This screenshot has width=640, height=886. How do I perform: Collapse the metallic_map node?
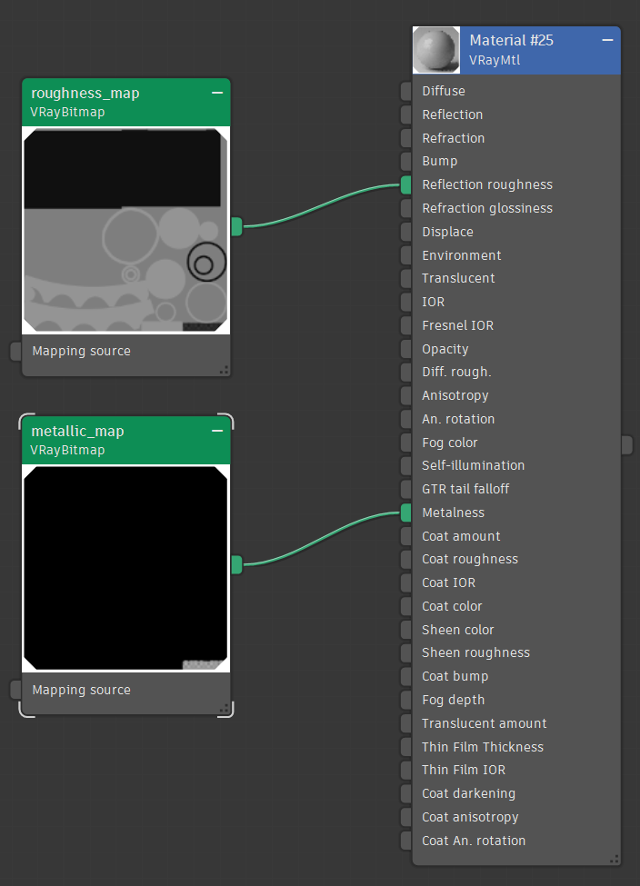point(217,431)
